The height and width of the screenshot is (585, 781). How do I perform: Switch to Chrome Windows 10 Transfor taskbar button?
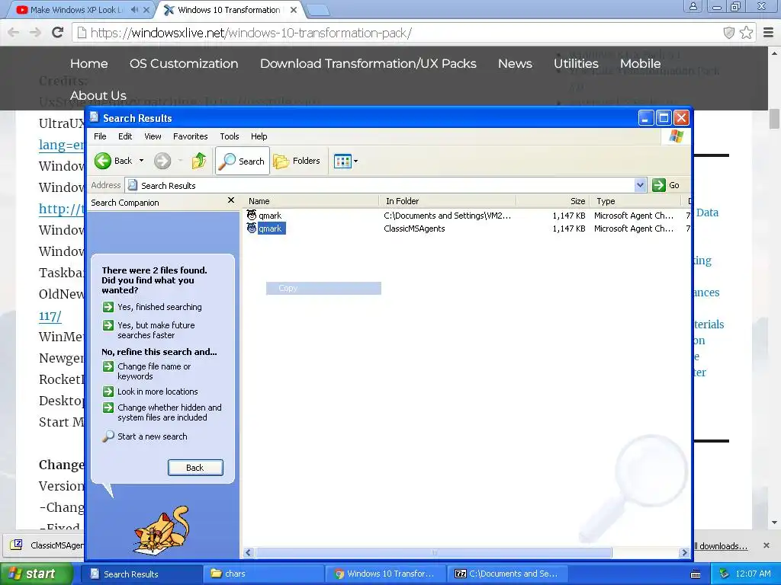385,574
